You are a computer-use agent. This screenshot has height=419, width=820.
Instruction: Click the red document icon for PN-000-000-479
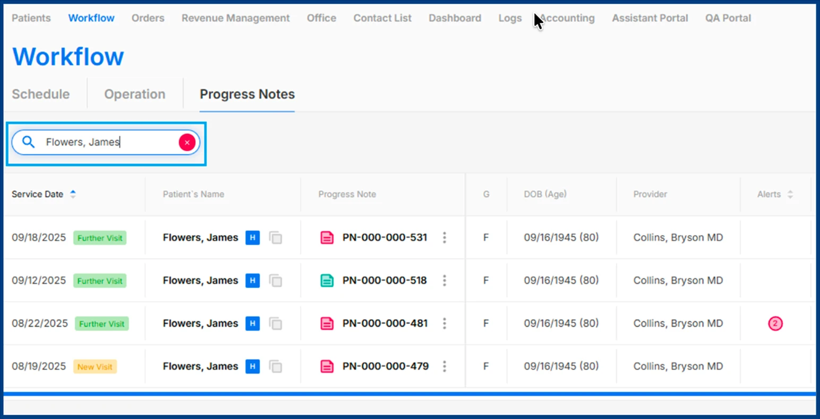click(327, 366)
